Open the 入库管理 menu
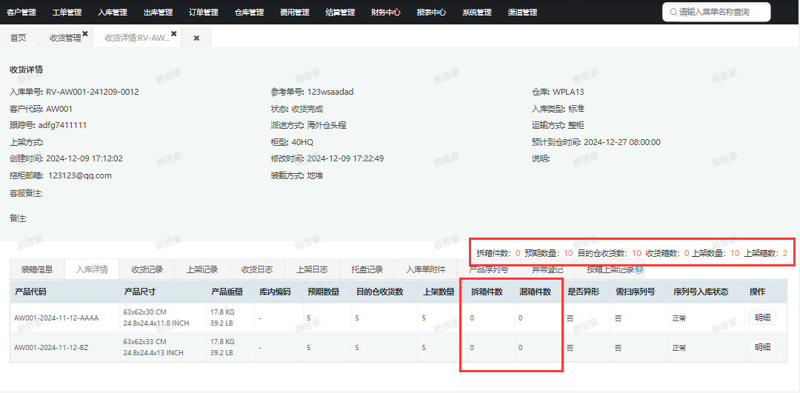Viewport: 800px width, 393px height. pos(113,13)
